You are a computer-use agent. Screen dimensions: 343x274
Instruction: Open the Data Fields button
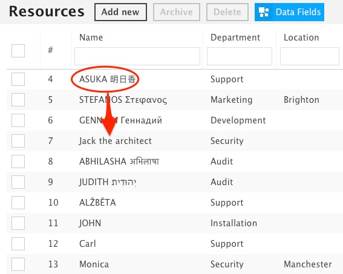point(289,12)
